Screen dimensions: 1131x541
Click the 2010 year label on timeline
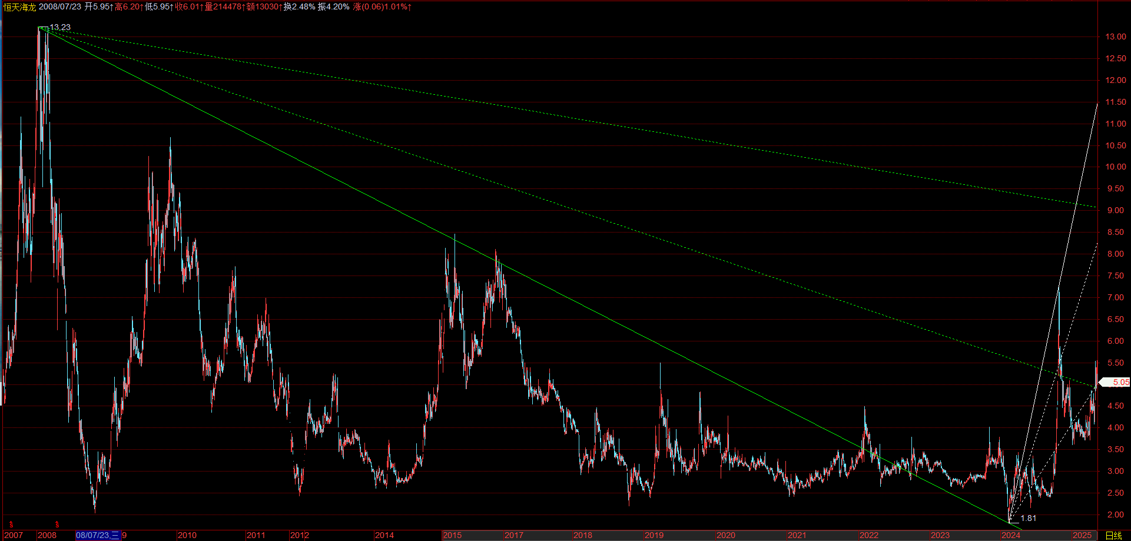click(x=187, y=535)
